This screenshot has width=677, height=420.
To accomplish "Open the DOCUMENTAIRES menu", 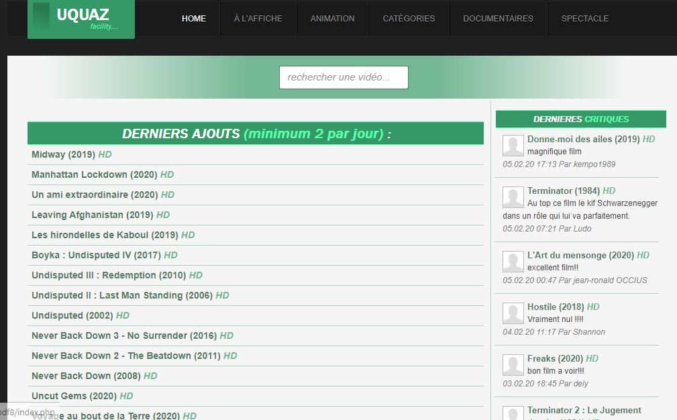I will tap(499, 19).
